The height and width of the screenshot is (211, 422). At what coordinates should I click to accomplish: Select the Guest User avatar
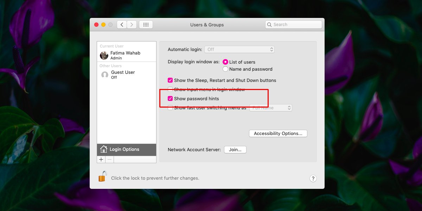(104, 75)
